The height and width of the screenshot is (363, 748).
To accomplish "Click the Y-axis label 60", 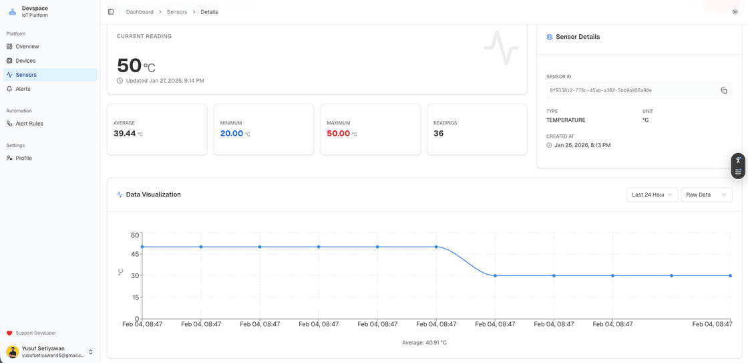I will [x=134, y=235].
